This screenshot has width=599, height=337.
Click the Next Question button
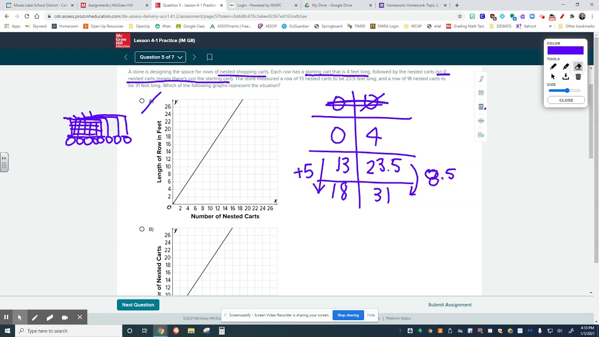[138, 305]
